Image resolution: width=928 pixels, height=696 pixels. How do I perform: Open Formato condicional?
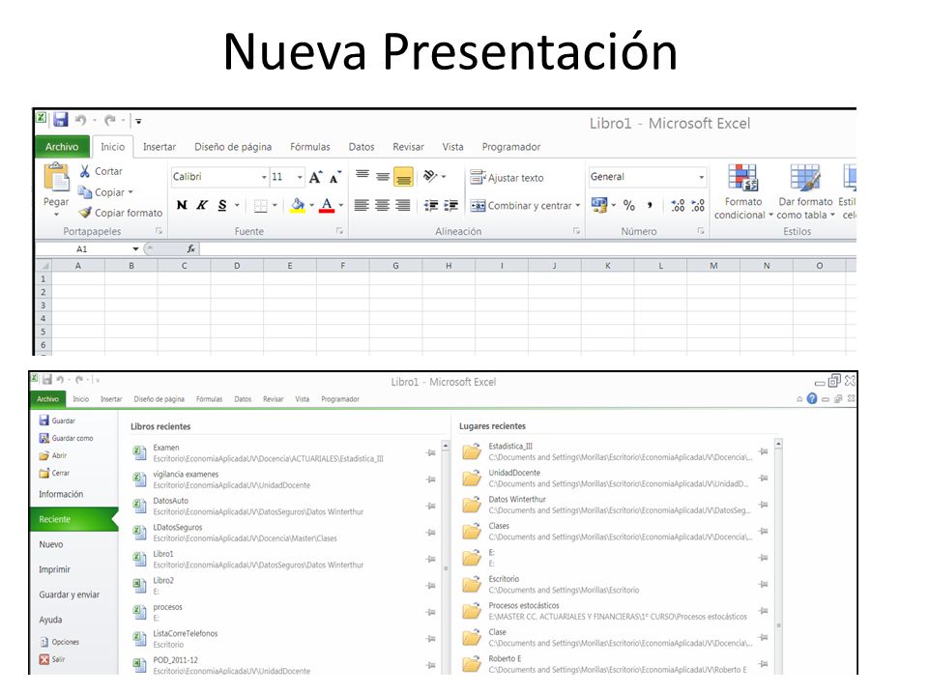pyautogui.click(x=742, y=192)
